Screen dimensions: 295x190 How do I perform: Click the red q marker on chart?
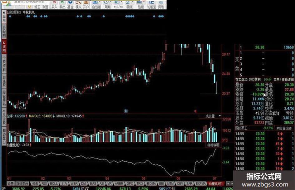(x=195, y=111)
